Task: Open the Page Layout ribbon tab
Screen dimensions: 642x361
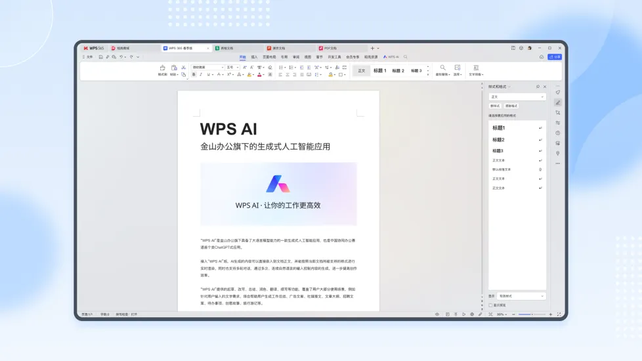Action: pyautogui.click(x=269, y=57)
